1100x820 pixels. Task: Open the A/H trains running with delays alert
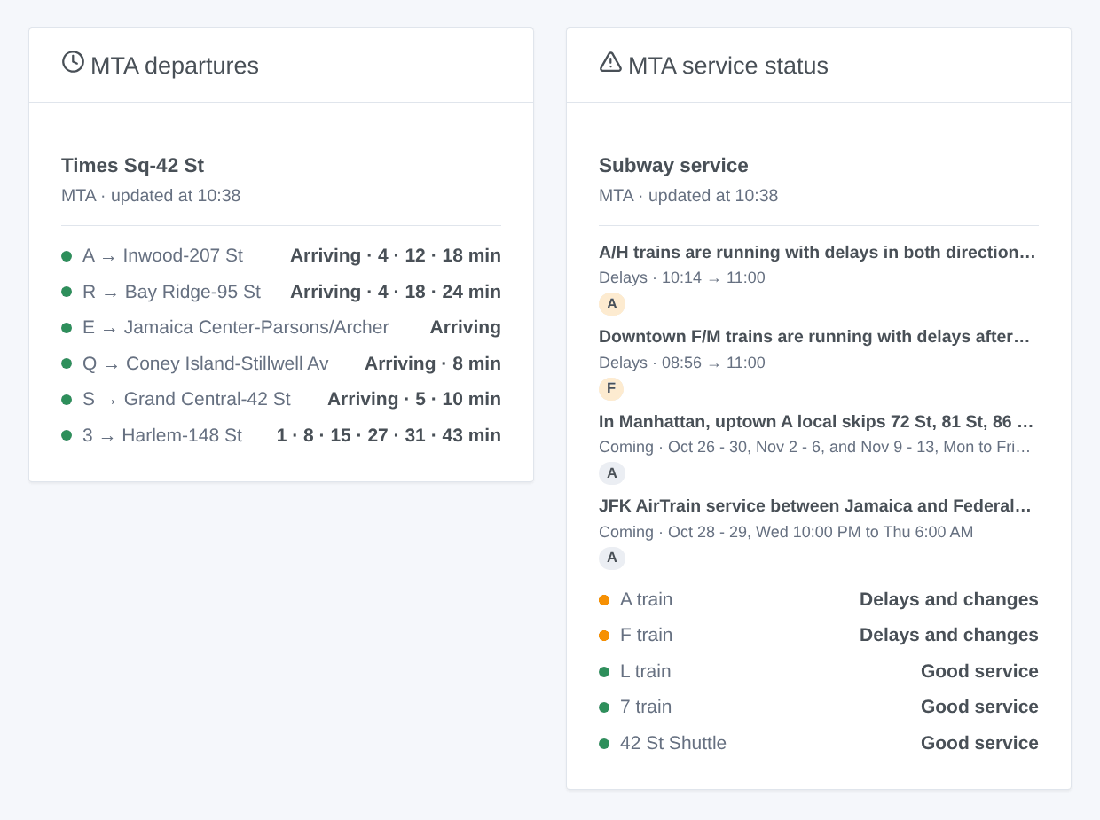click(818, 253)
